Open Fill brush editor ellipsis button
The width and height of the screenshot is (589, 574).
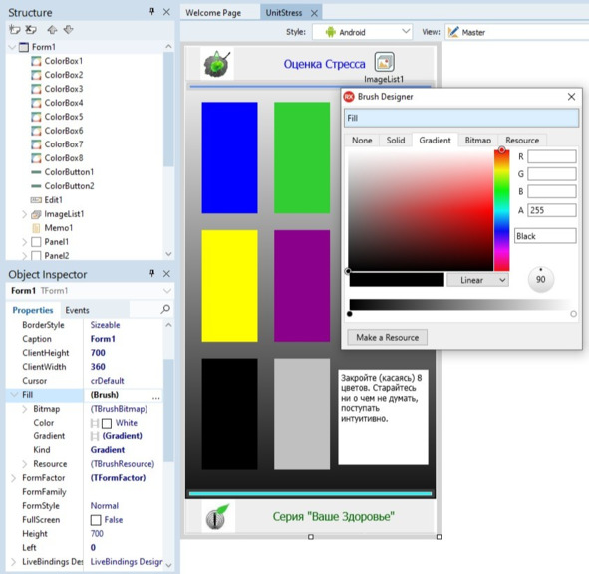pos(155,396)
